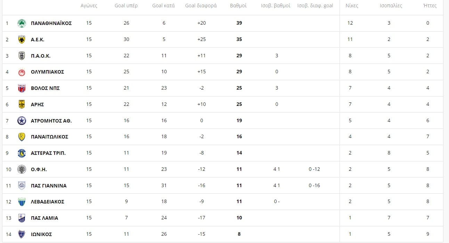The height and width of the screenshot is (243, 449).
Task: Select the Π.Α.Ο.Κ. black-and-white crest
Action: pyautogui.click(x=22, y=56)
